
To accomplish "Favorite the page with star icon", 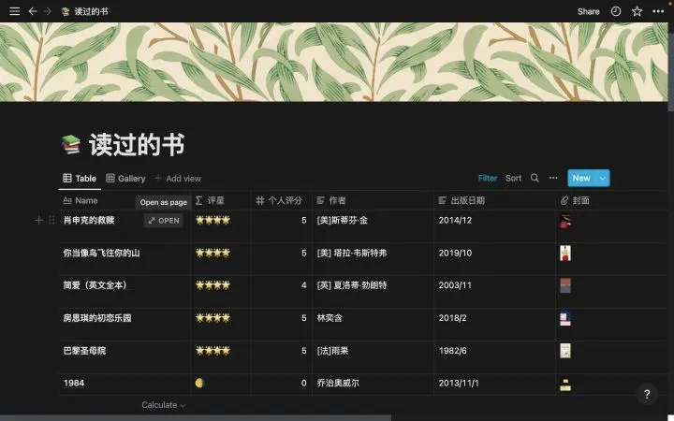I will click(637, 11).
